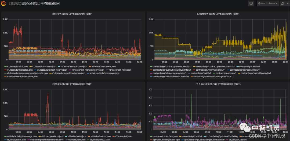Open the 自如客 dashboard title picker
The image size is (290, 141).
(34, 3)
